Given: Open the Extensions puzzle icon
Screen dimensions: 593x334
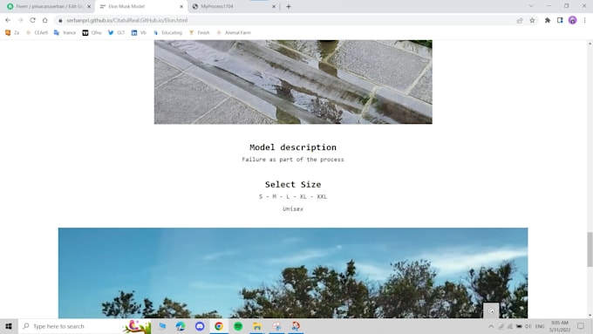Looking at the screenshot, I should [x=548, y=20].
